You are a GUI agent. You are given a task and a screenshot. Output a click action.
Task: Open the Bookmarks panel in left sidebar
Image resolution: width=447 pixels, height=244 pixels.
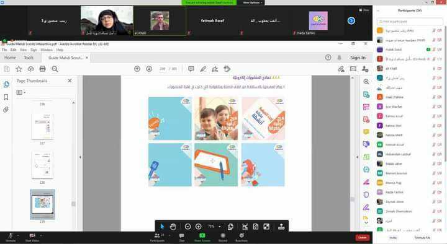[x=6, y=97]
